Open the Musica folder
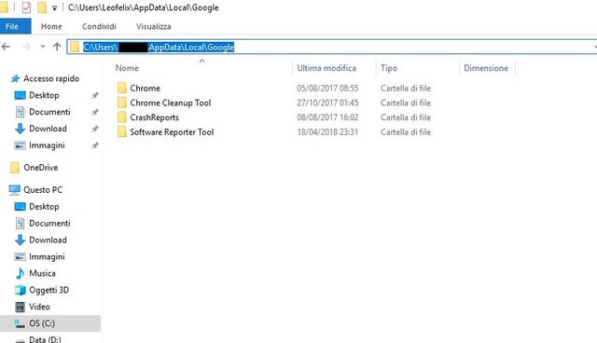The height and width of the screenshot is (343, 597). (42, 273)
